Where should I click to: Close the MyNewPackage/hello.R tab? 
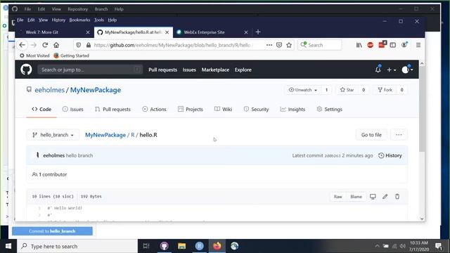click(x=167, y=32)
